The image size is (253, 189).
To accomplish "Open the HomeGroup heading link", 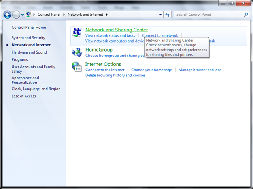I will tap(99, 50).
